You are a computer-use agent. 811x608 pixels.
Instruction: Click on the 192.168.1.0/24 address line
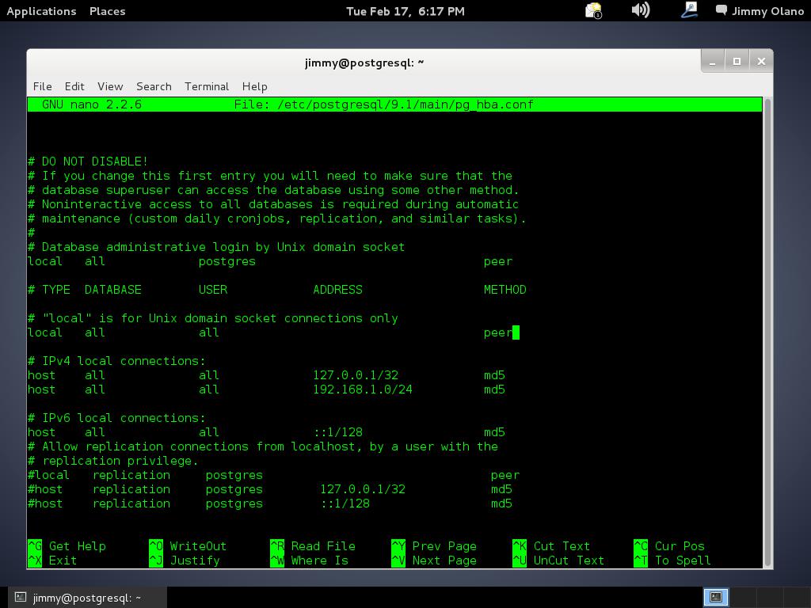362,389
